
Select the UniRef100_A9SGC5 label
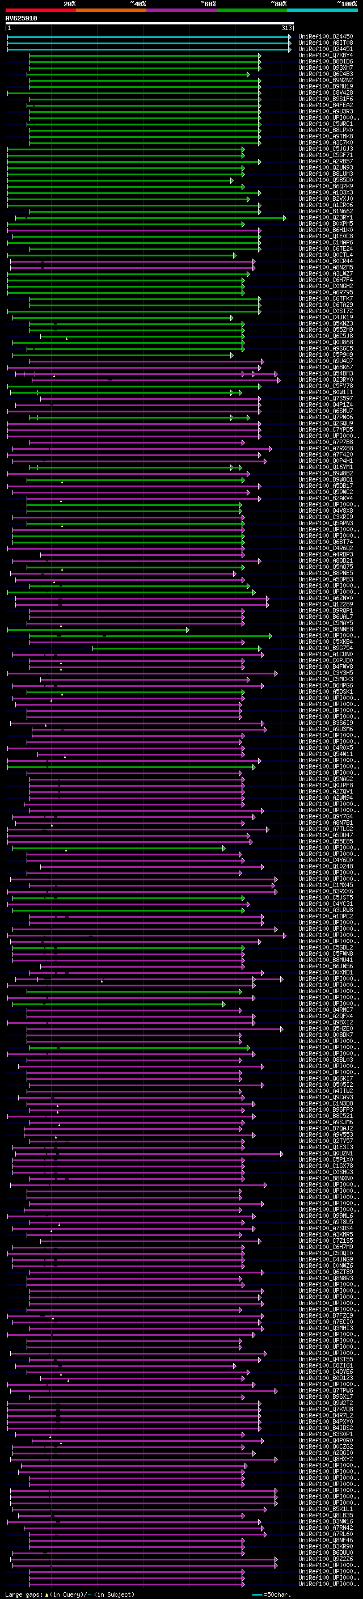pos(326,349)
